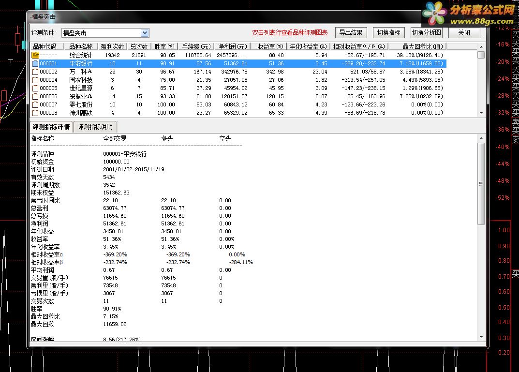Select the 世纪星源 row

click(x=238, y=89)
